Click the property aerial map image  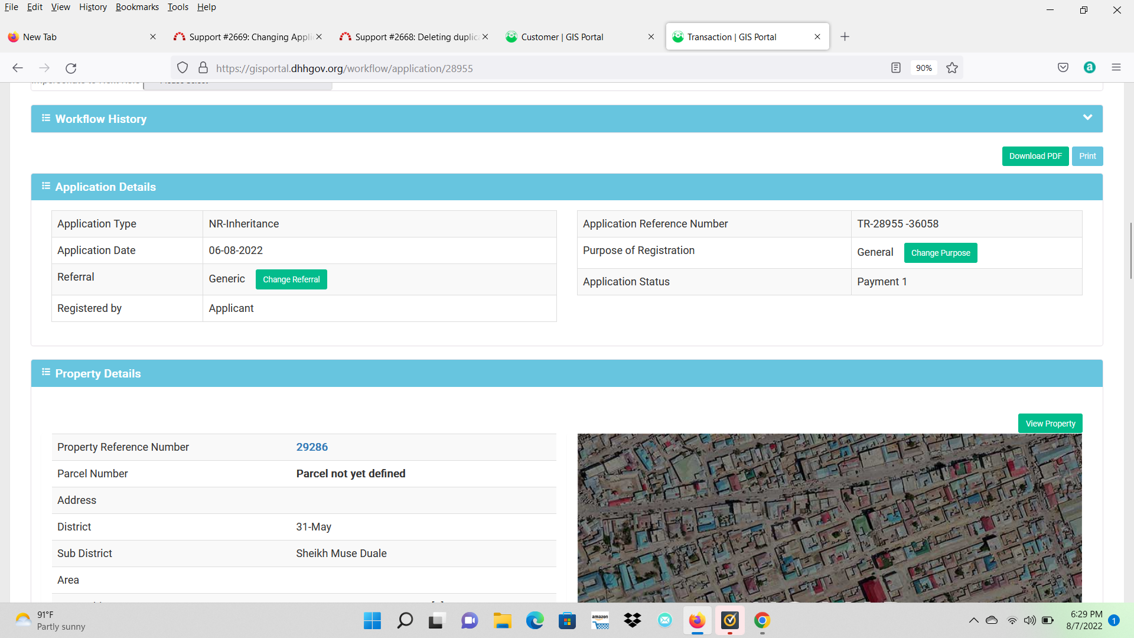830,518
